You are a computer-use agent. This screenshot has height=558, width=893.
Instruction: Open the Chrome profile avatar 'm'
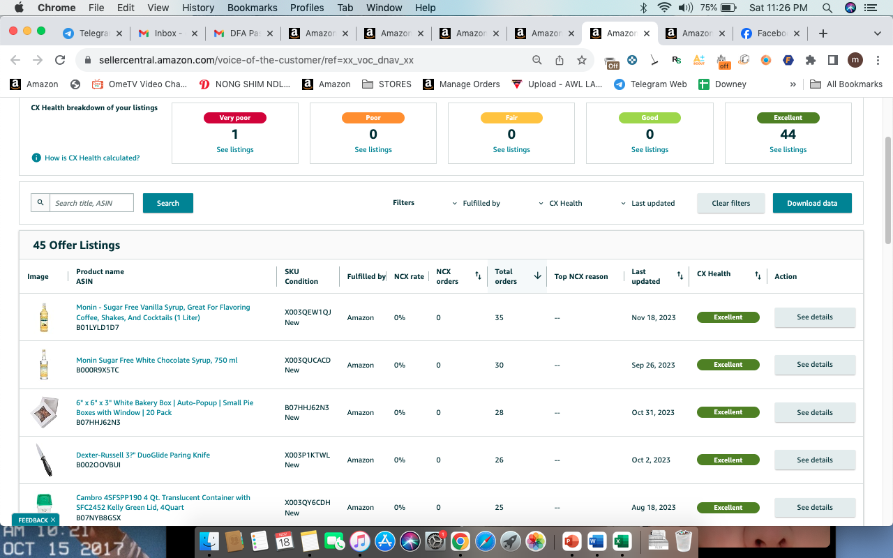[855, 60]
